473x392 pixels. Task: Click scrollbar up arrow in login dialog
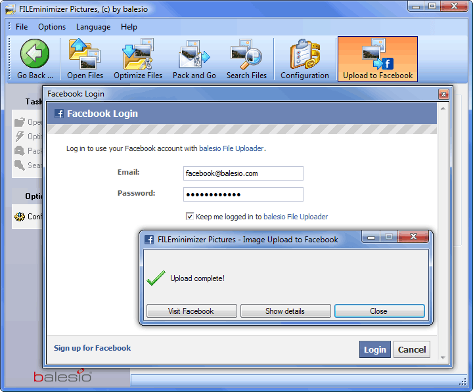pos(443,108)
